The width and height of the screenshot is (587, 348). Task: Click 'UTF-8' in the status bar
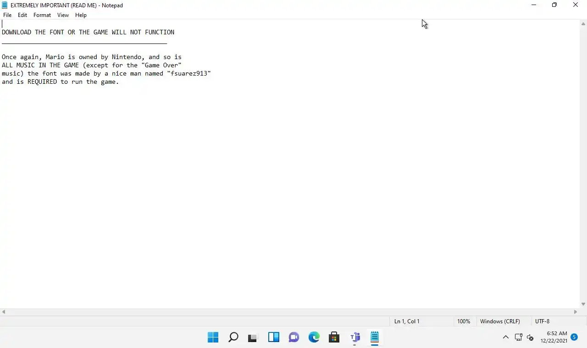pyautogui.click(x=542, y=321)
